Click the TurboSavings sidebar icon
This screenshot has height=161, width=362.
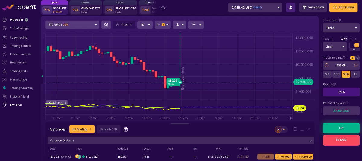coord(5,28)
